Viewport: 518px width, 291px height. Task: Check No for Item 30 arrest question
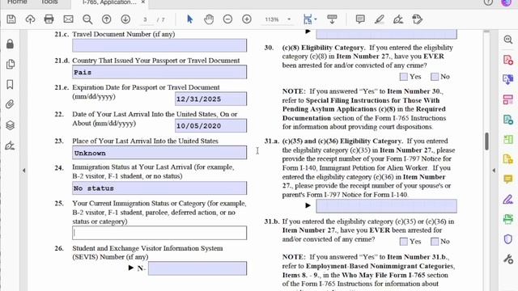click(x=435, y=77)
